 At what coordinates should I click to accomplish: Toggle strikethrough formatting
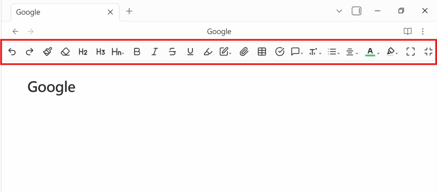tap(172, 52)
